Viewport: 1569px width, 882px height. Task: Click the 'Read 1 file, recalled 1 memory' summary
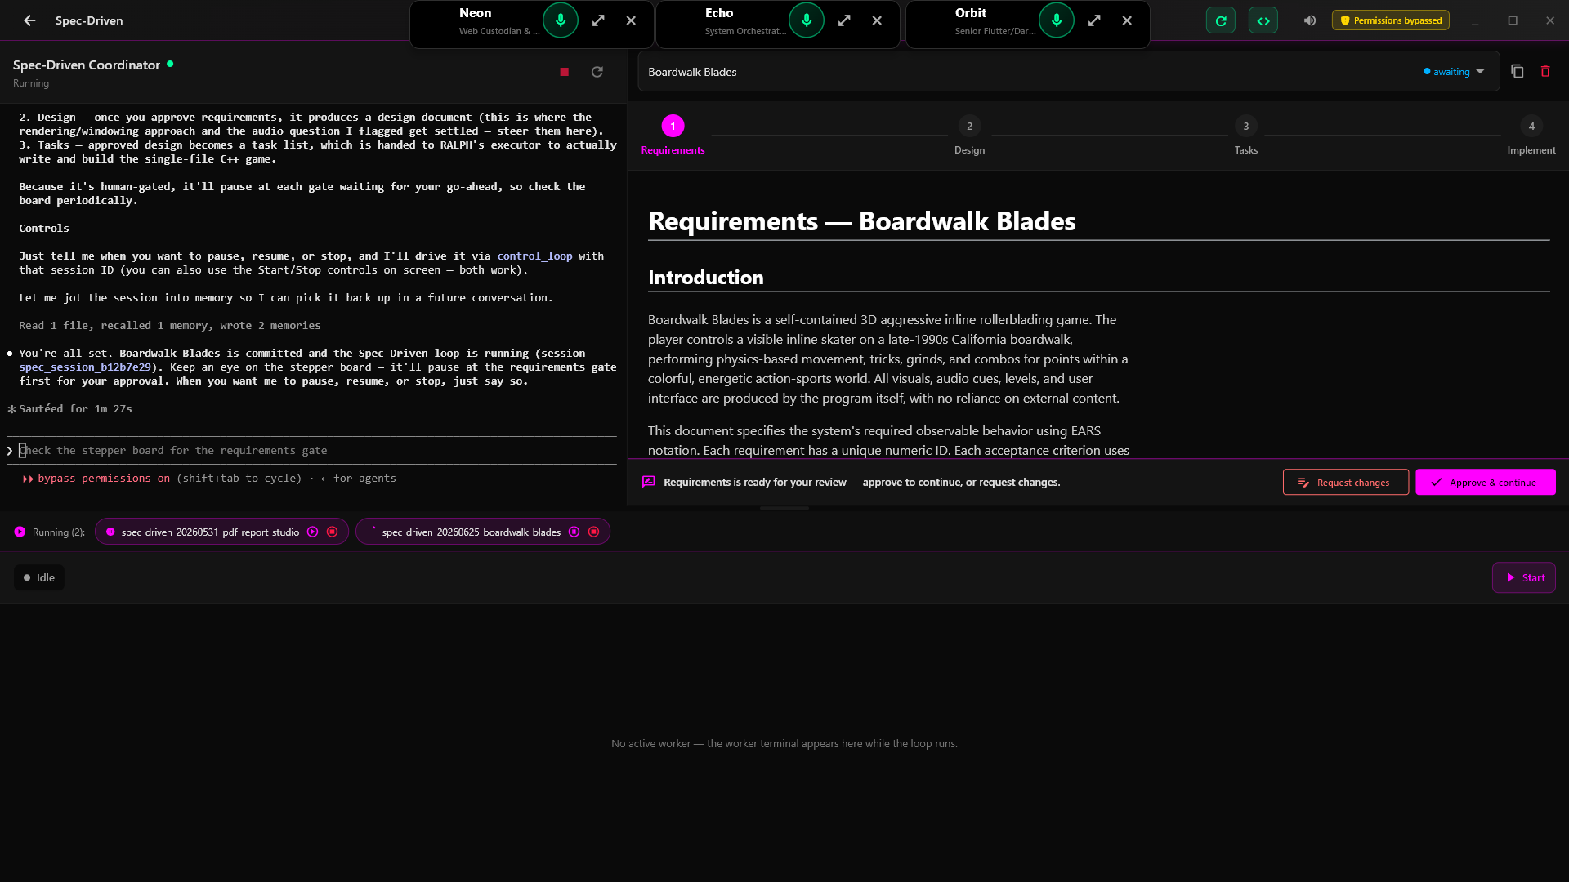tap(170, 326)
